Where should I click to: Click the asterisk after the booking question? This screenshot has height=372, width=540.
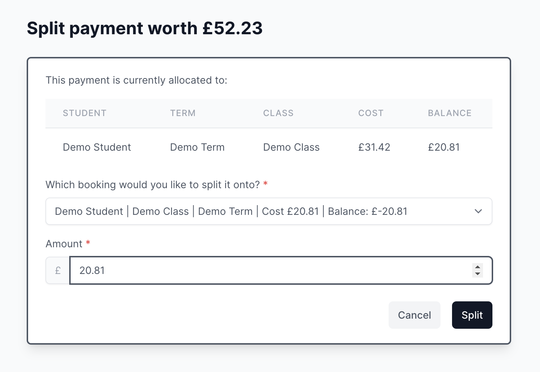(266, 184)
